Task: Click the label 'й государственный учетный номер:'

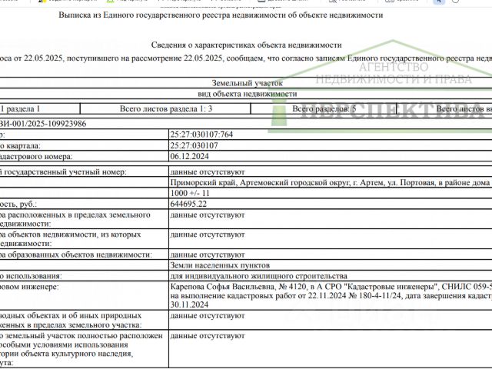Action: [63, 172]
